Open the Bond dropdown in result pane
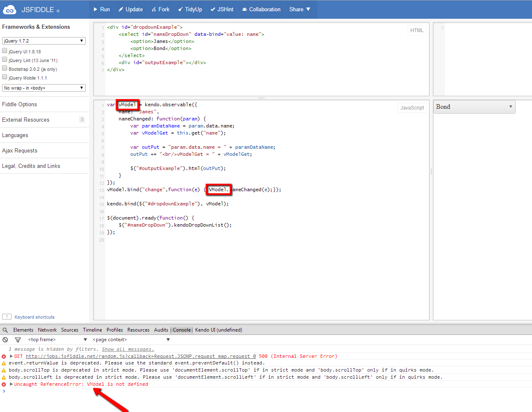The image size is (532, 412). 475,107
